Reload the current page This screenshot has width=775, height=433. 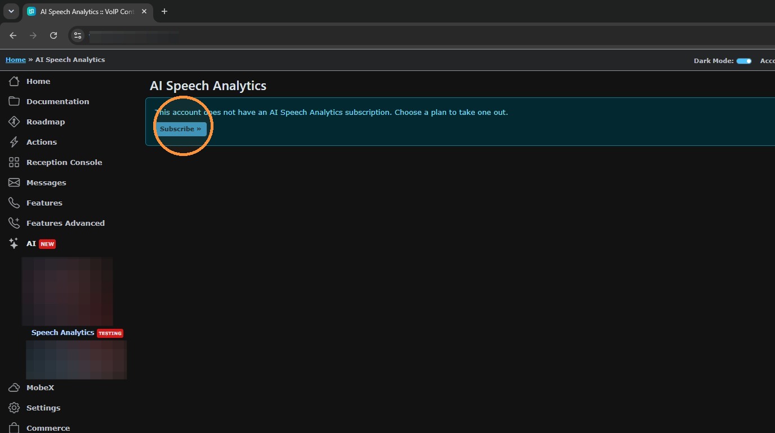[54, 35]
